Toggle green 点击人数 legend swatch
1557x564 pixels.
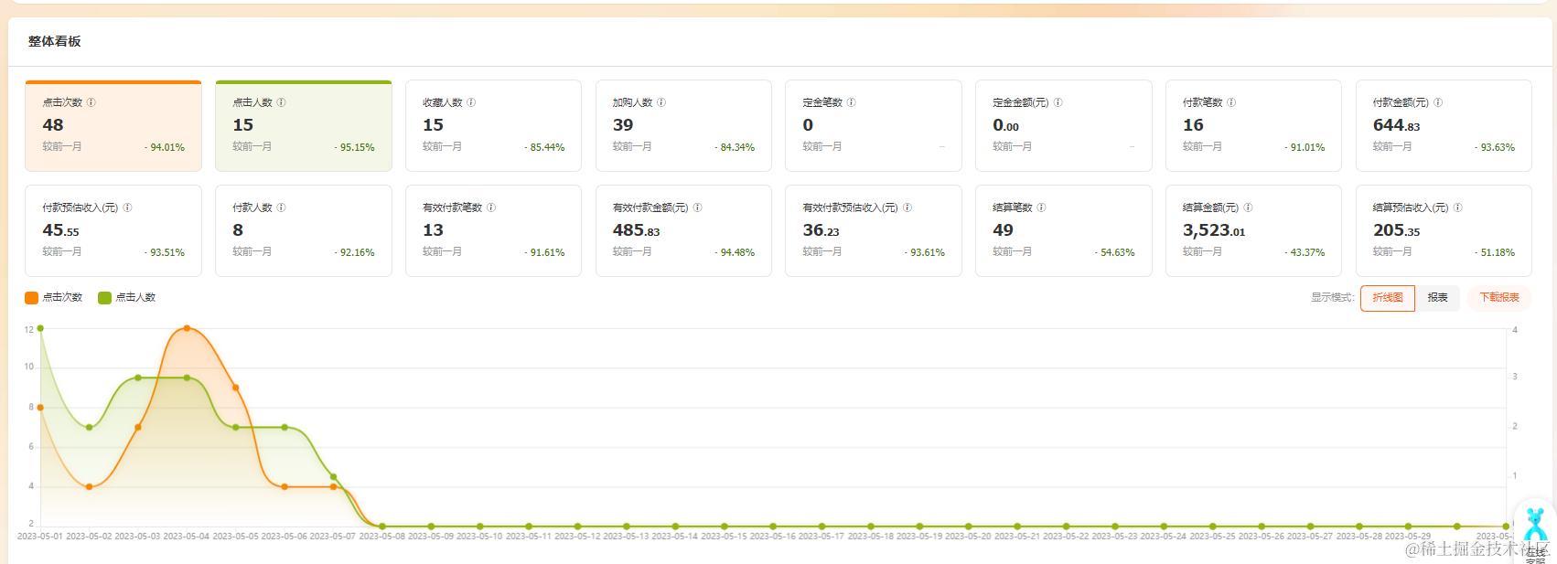point(104,297)
